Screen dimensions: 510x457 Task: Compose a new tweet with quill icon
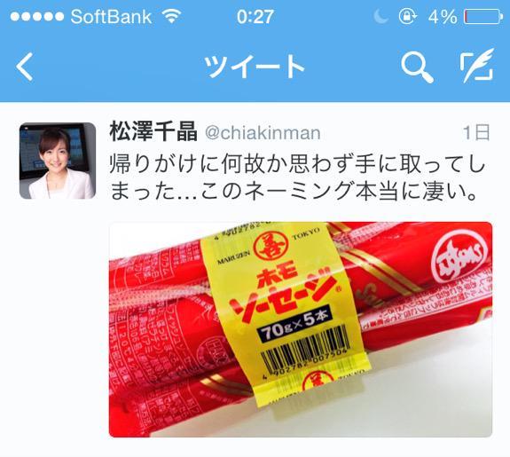coord(477,65)
